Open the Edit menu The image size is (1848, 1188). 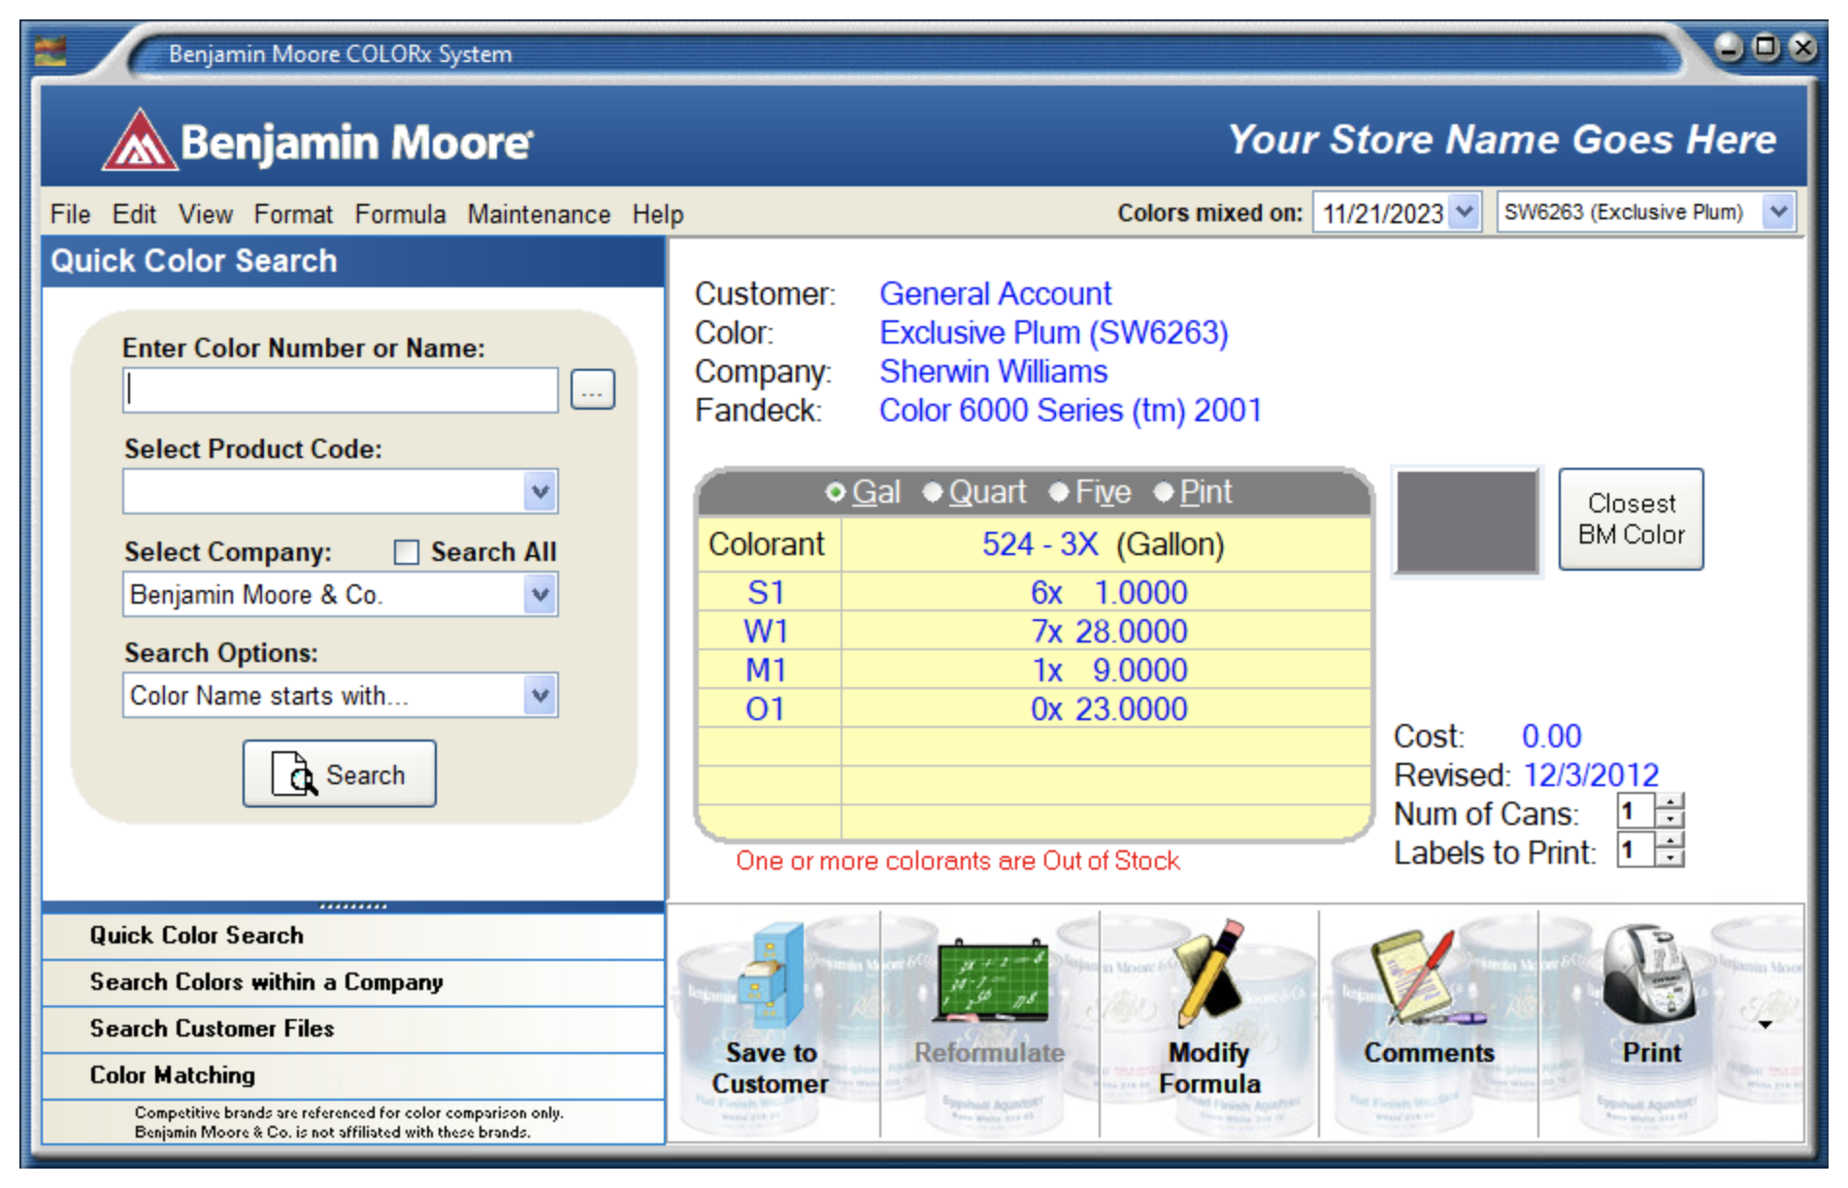[x=134, y=214]
